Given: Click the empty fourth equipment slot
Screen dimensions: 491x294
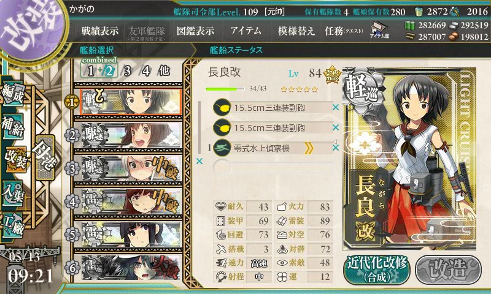Looking at the screenshot, I should point(273,168).
